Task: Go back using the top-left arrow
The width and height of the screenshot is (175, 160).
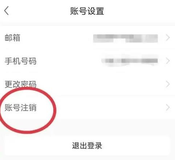Action: point(7,11)
